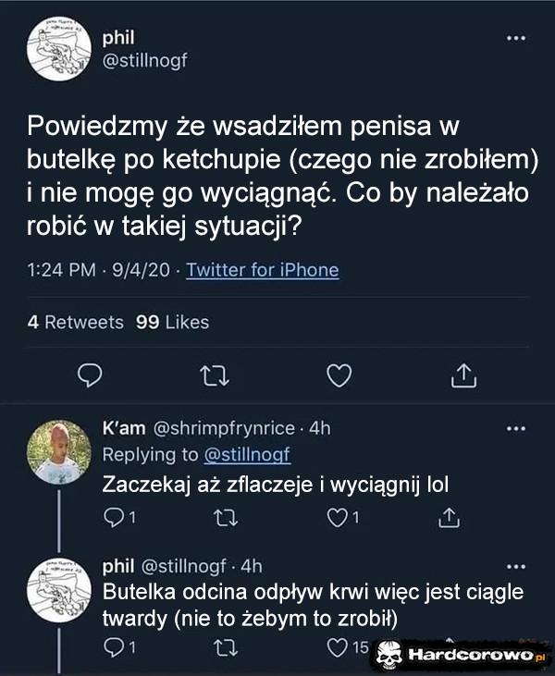The height and width of the screenshot is (676, 555).
Task: Like K'am's reply
Action: pos(339,518)
